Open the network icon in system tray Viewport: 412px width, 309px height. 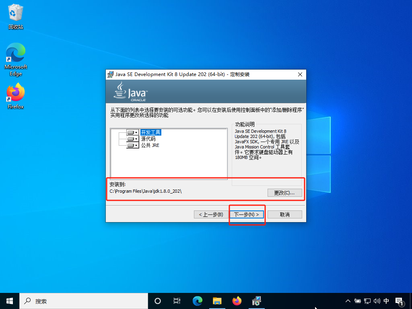(367, 301)
